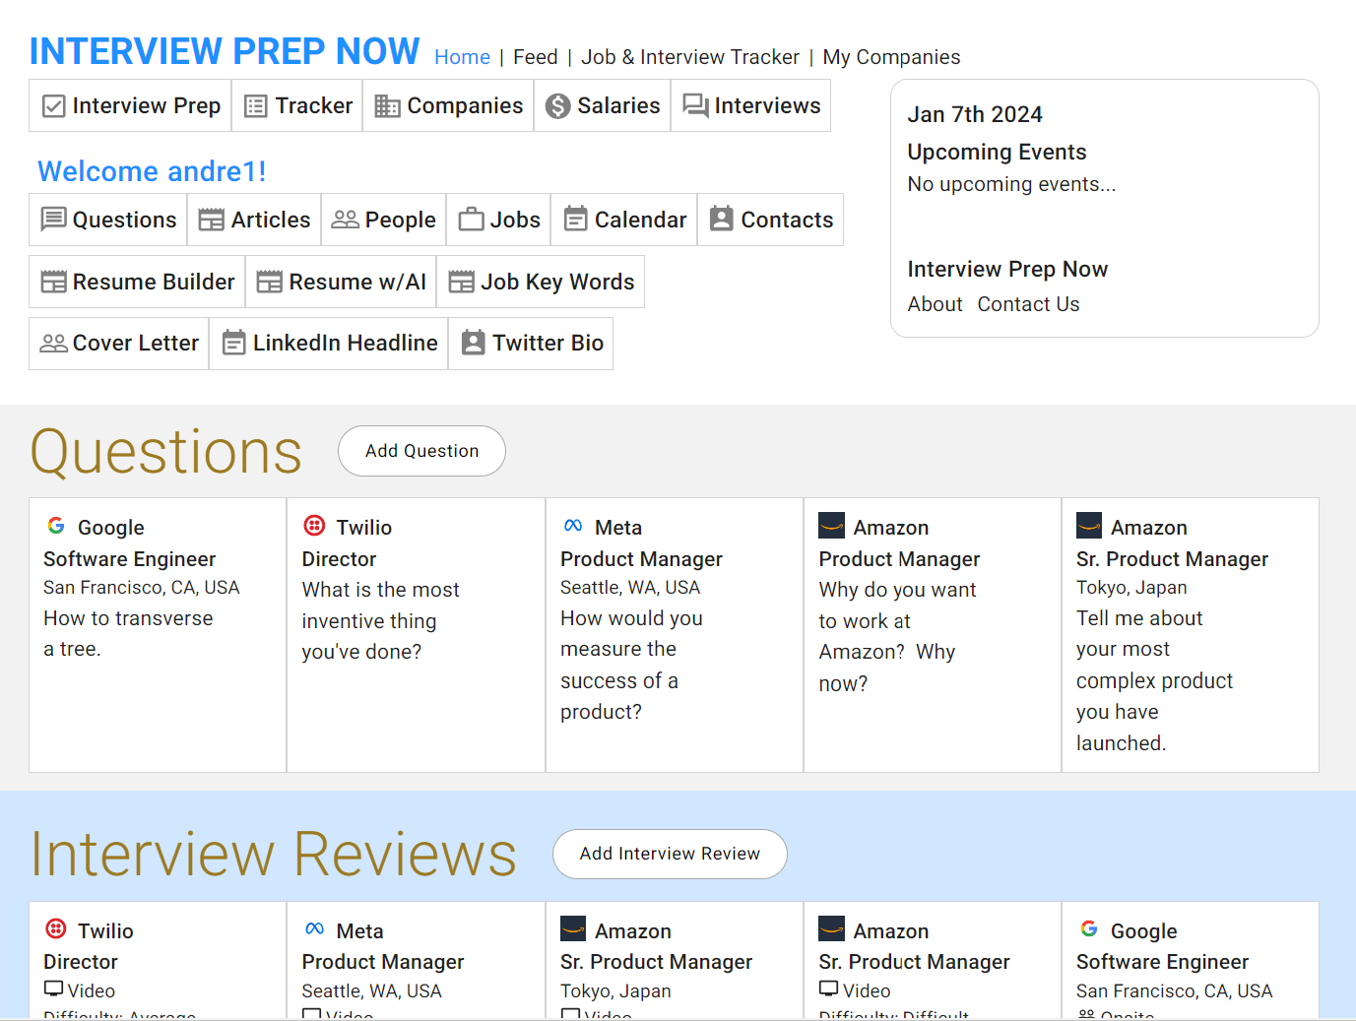Open the People menu item label
This screenshot has height=1021, width=1356.
(400, 220)
